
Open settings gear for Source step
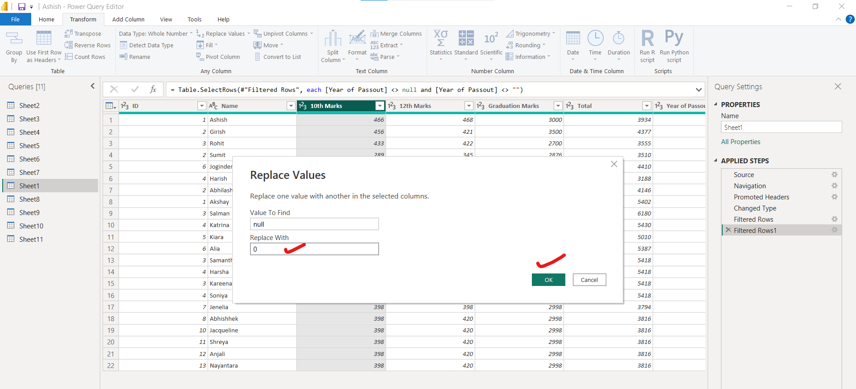click(834, 175)
